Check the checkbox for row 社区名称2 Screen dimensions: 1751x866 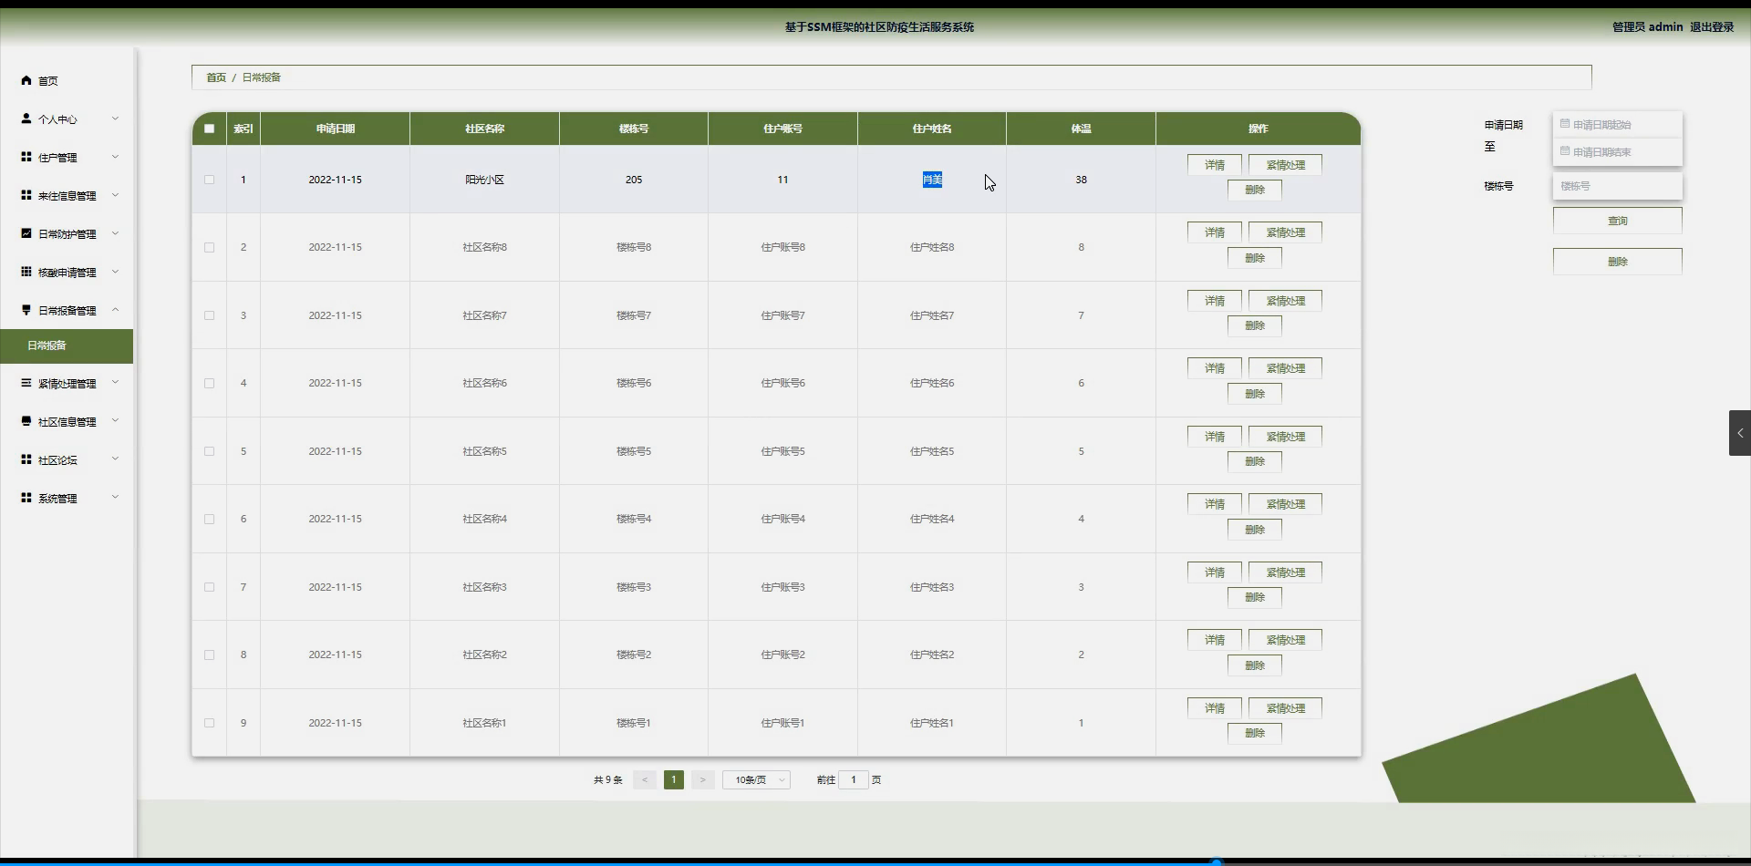[x=209, y=655]
